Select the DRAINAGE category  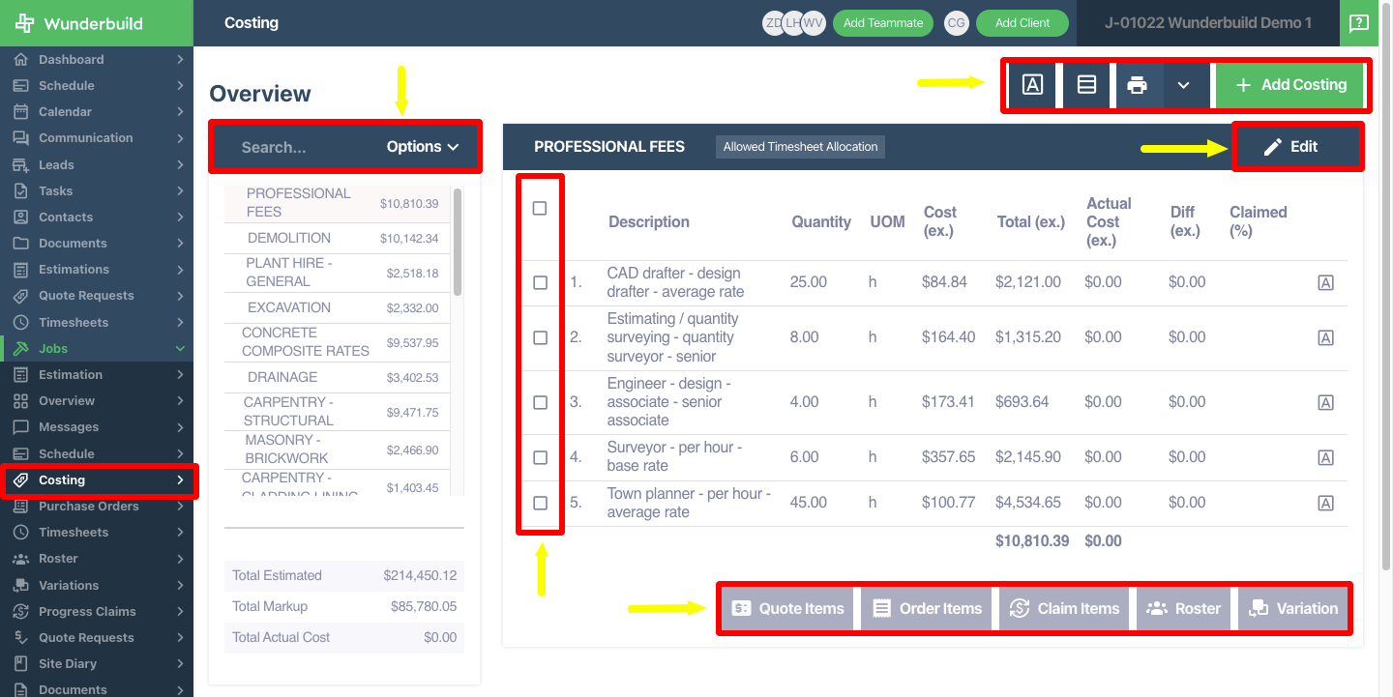coord(337,377)
